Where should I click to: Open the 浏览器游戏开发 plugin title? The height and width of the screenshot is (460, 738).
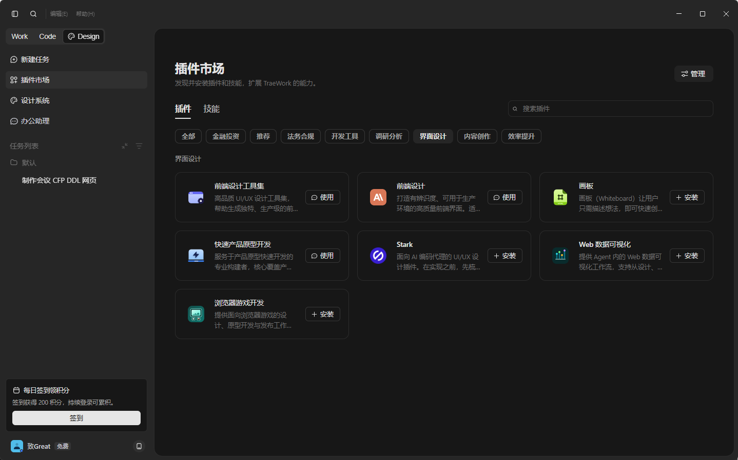tap(239, 303)
